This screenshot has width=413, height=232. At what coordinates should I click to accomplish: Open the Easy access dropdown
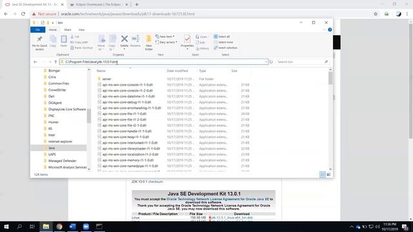point(166,43)
